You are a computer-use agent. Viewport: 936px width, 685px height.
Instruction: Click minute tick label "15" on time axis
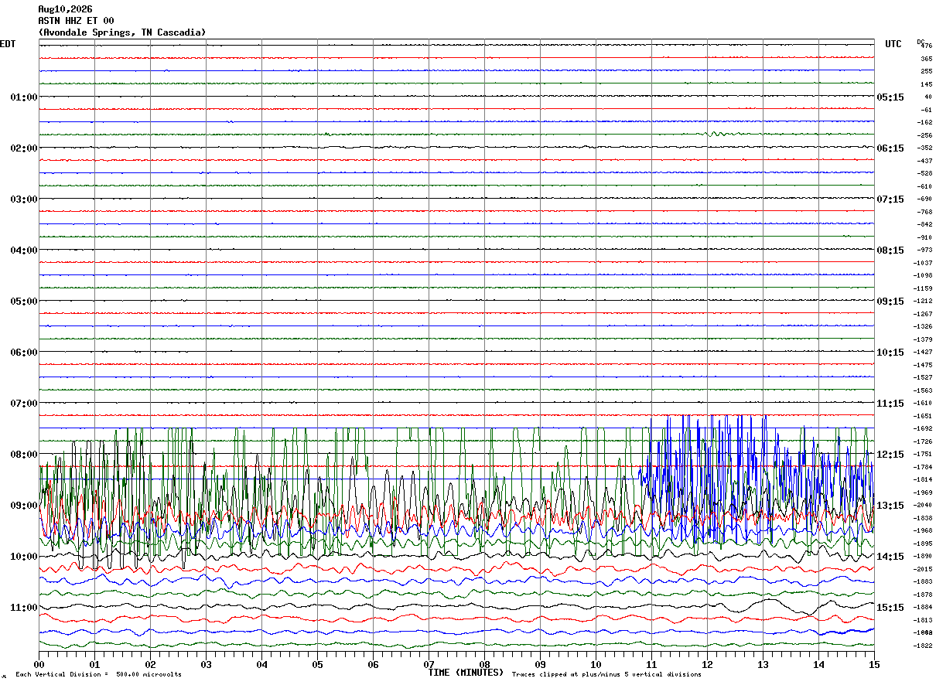click(874, 664)
